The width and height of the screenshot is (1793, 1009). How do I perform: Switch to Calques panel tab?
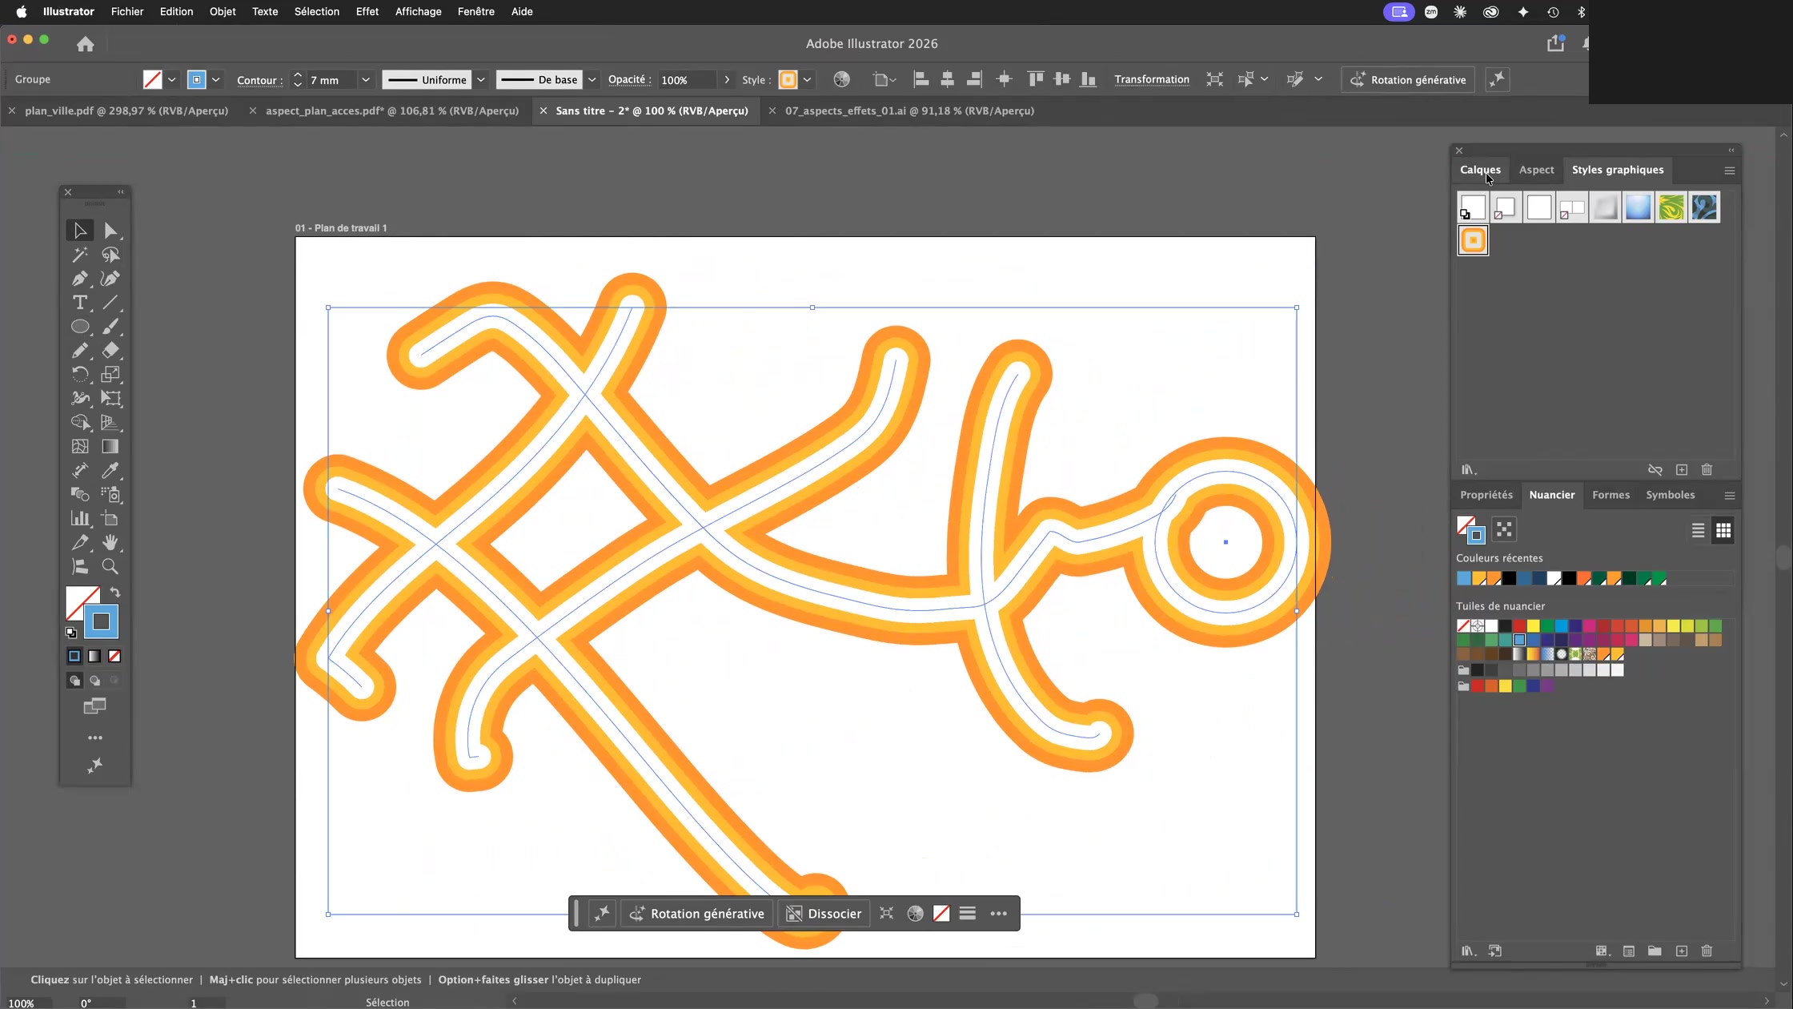(1480, 170)
